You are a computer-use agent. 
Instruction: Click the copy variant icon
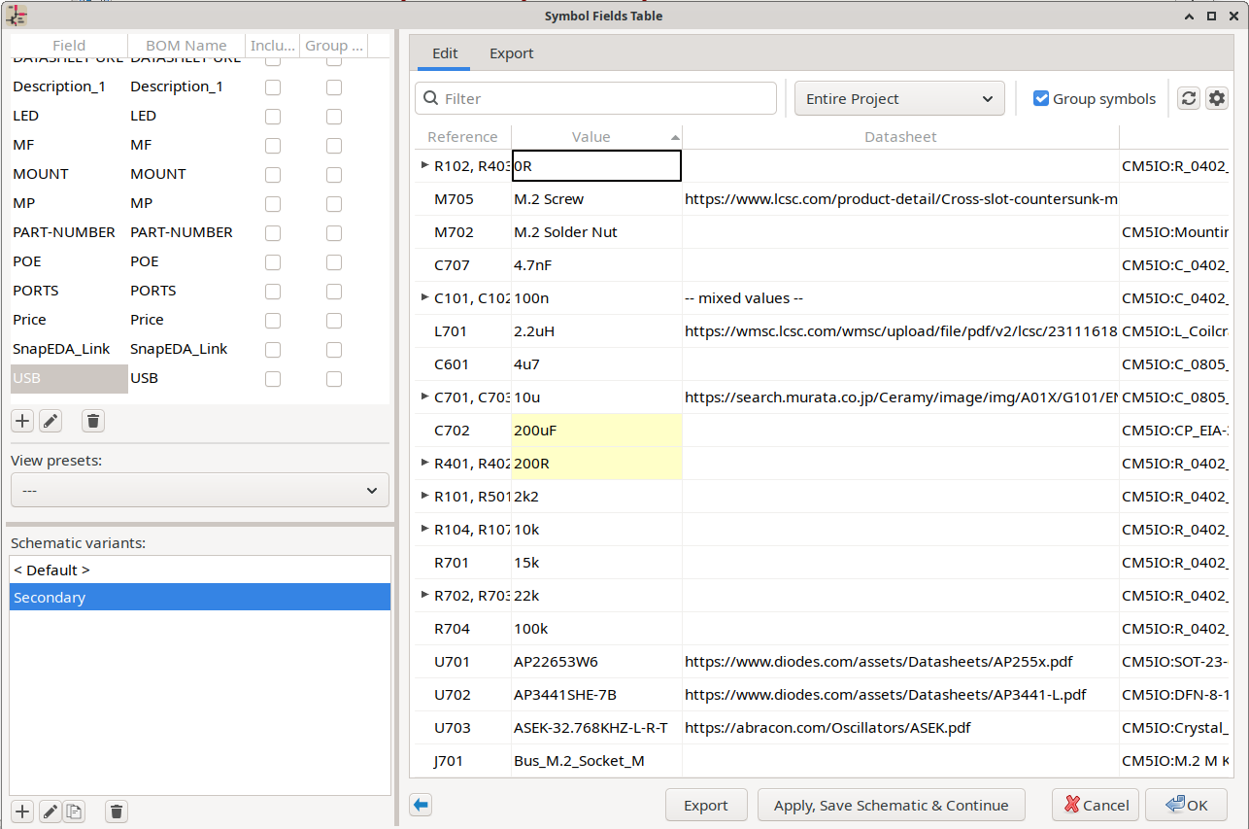[75, 812]
